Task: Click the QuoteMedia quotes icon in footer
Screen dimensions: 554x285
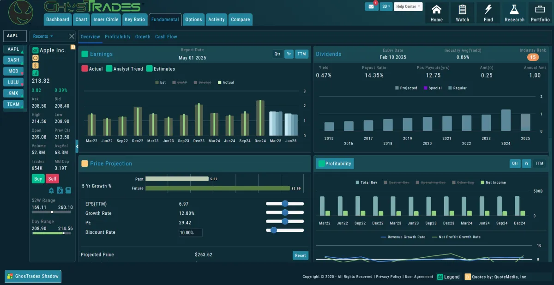Action: pyautogui.click(x=468, y=277)
